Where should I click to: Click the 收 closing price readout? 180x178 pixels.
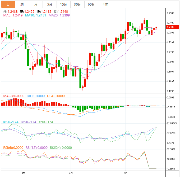pyautogui.click(x=59, y=12)
